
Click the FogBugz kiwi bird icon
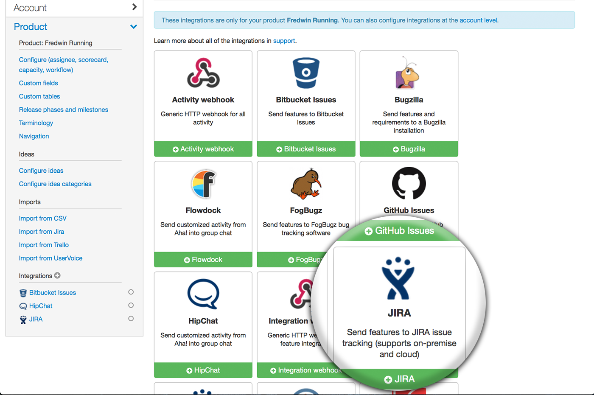pos(306,184)
